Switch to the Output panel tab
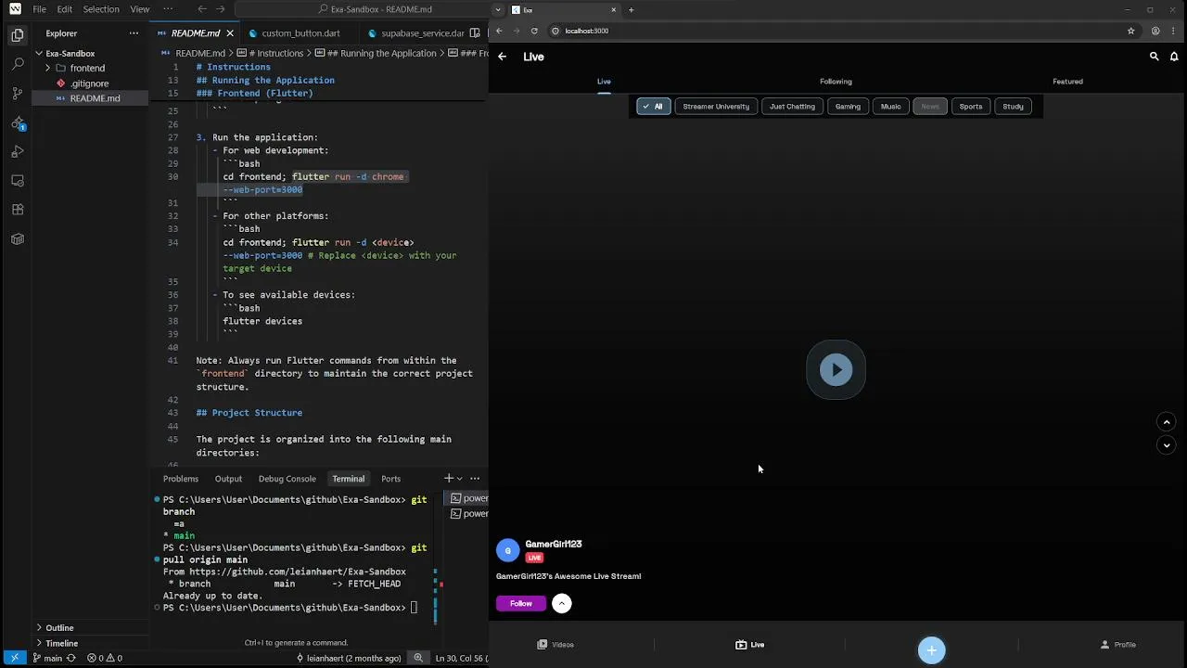The height and width of the screenshot is (668, 1187). point(228,479)
